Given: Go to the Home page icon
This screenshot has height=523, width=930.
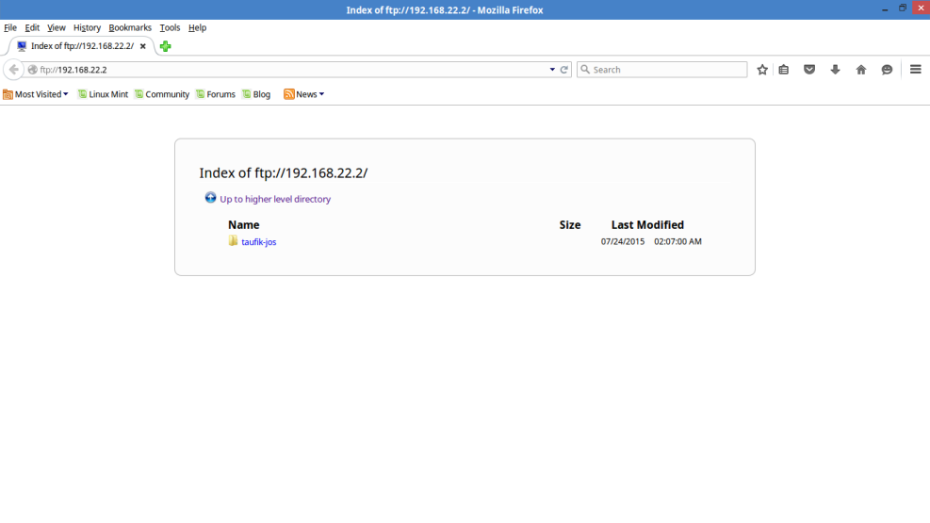Looking at the screenshot, I should [861, 70].
